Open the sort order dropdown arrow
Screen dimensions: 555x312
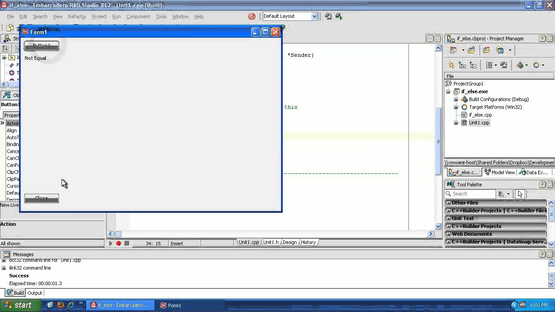click(496, 65)
